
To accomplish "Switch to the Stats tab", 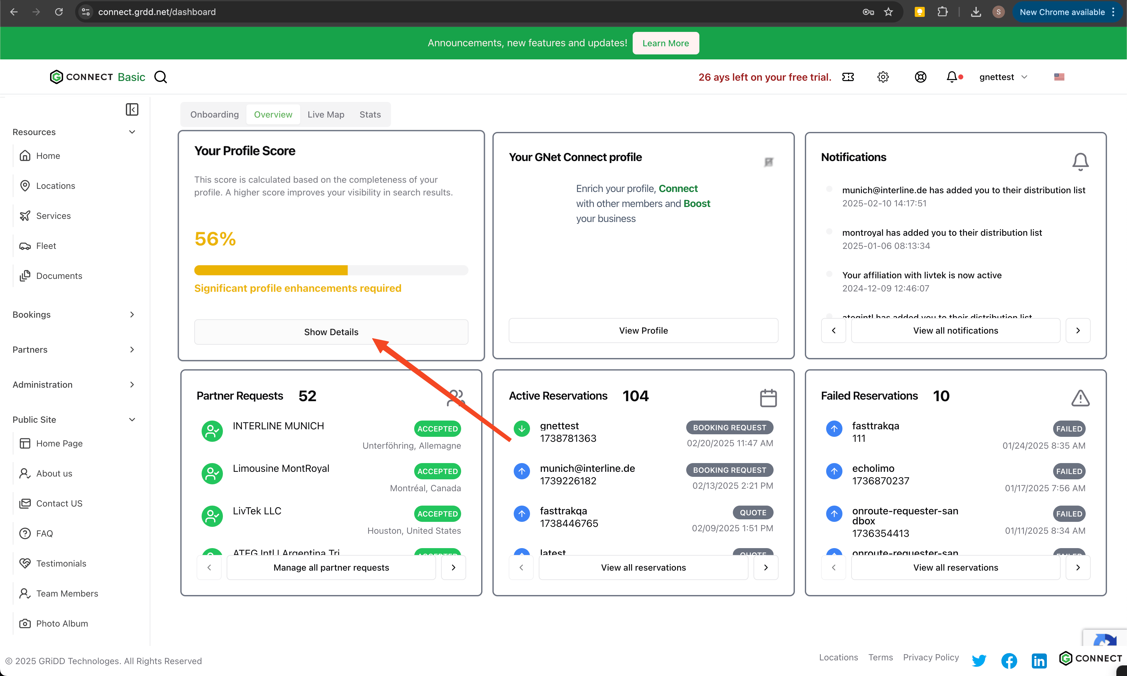I will click(370, 114).
